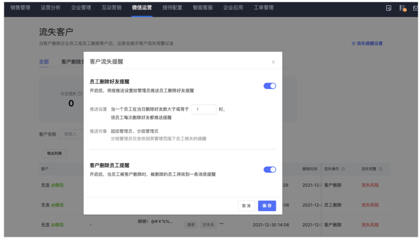
Task: Open the task checklist icon in top bar
Action: [x=389, y=8]
